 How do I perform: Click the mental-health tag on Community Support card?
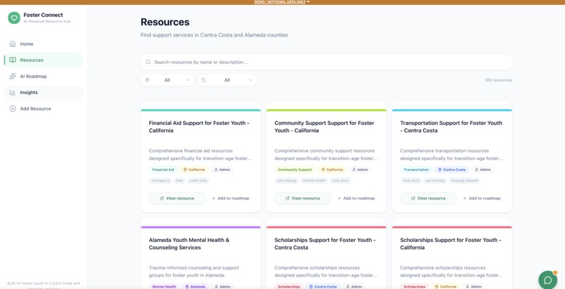pyautogui.click(x=313, y=180)
